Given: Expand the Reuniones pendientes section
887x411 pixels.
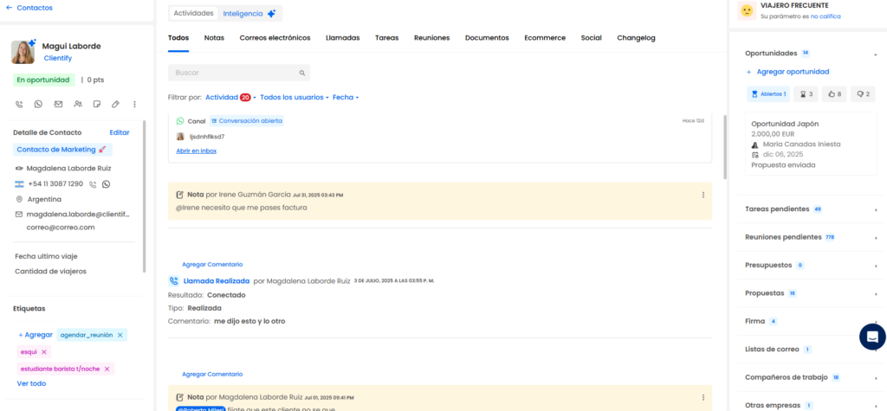Looking at the screenshot, I should point(877,237).
